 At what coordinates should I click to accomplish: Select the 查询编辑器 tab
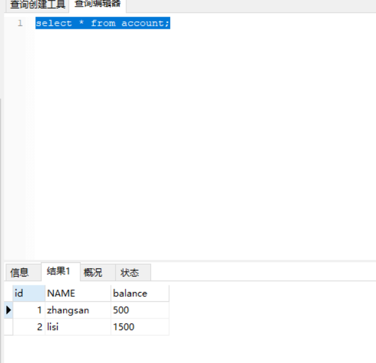97,4
